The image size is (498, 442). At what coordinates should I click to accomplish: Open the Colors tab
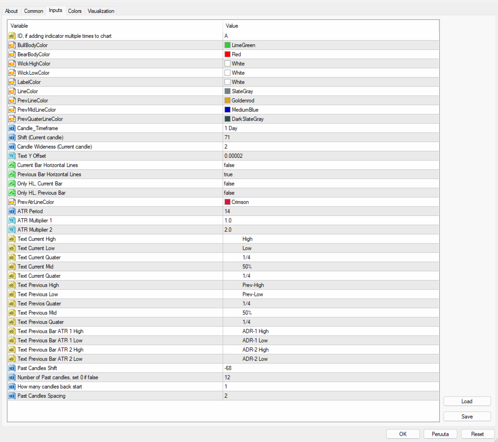click(x=75, y=11)
